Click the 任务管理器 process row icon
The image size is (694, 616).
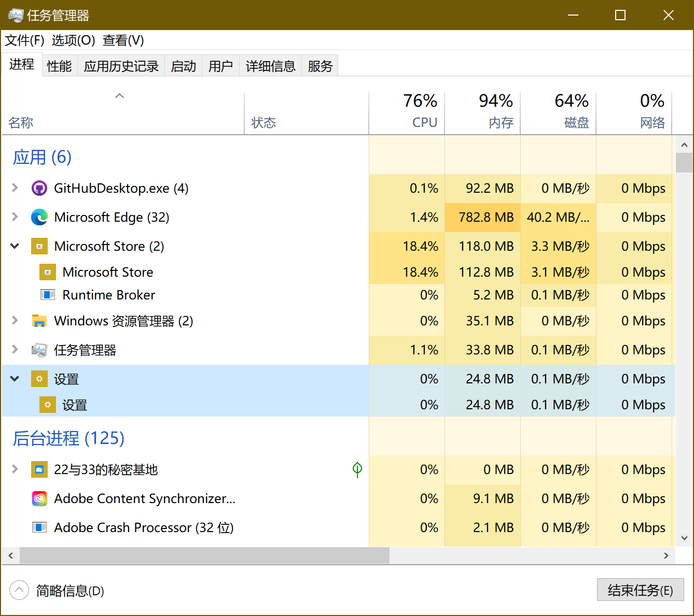(x=39, y=350)
